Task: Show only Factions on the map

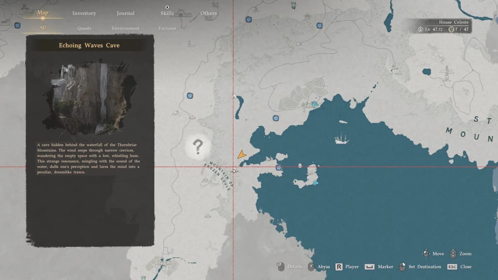Action: pos(167,29)
